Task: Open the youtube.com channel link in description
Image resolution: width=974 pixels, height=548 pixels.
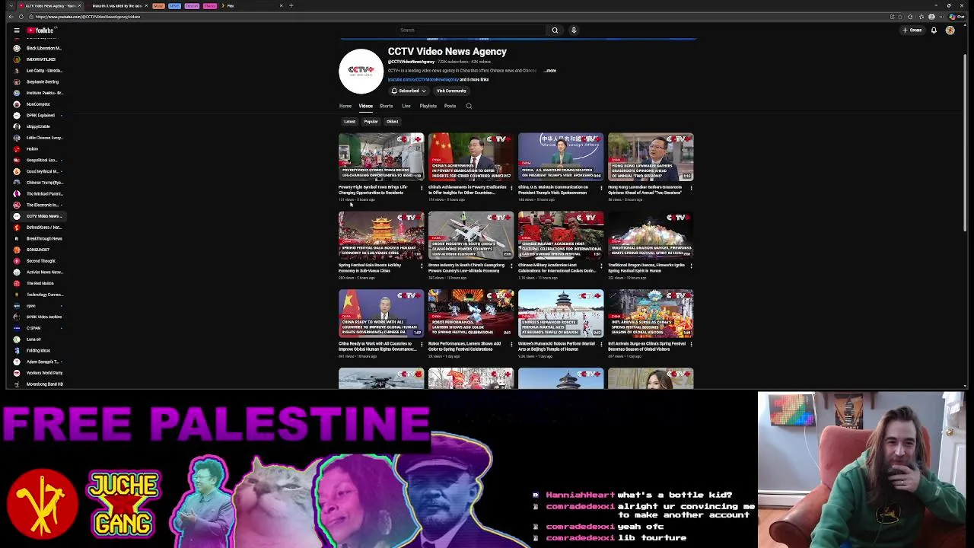Action: click(x=423, y=79)
